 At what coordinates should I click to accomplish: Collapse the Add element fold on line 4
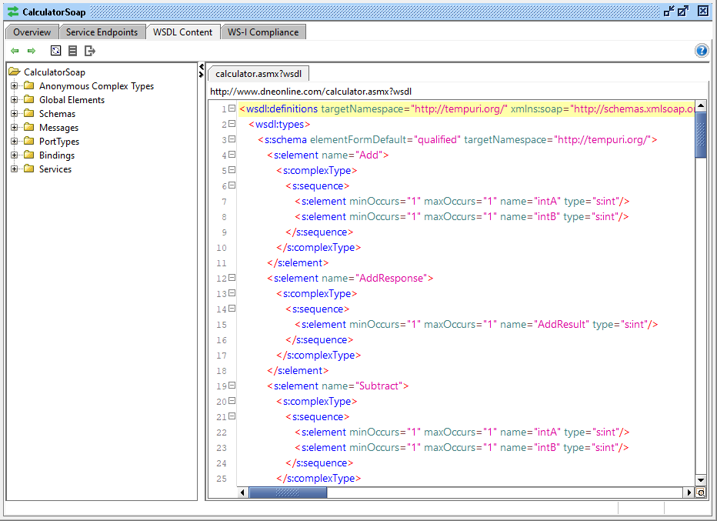click(232, 155)
